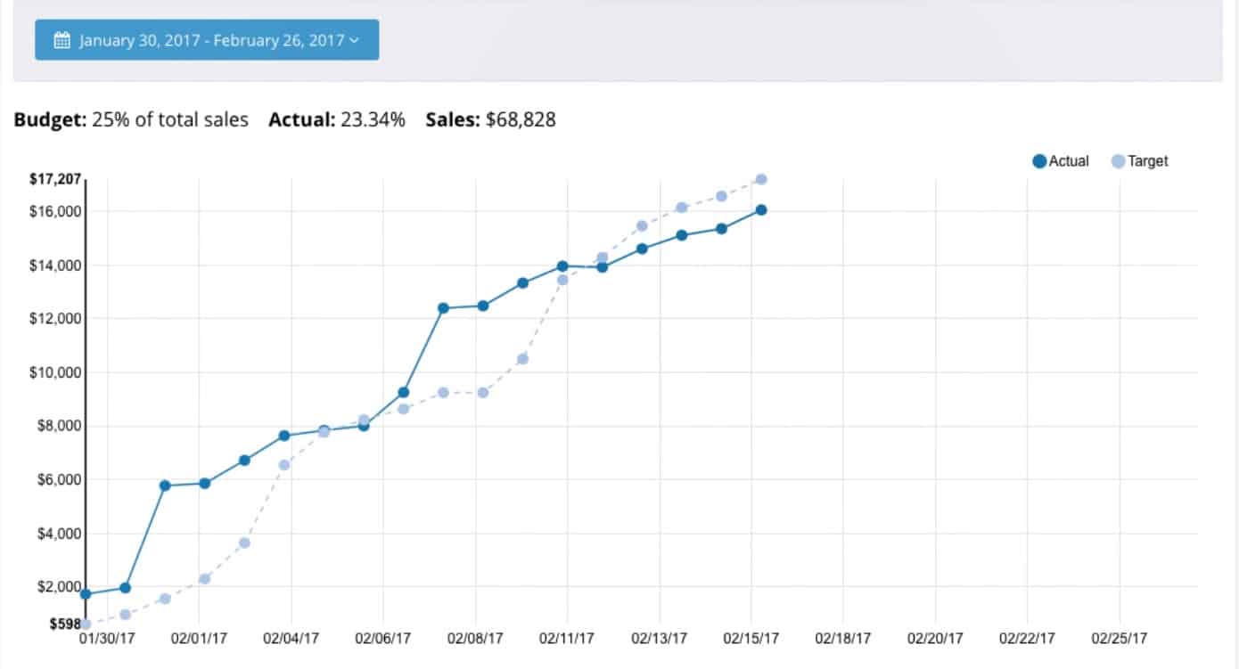Screen dimensions: 1239x669
Task: Click the $6,000 y-axis label
Action: click(59, 479)
